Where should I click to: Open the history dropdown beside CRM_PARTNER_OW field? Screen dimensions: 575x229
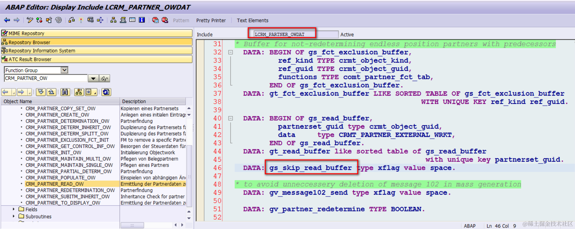[93, 78]
